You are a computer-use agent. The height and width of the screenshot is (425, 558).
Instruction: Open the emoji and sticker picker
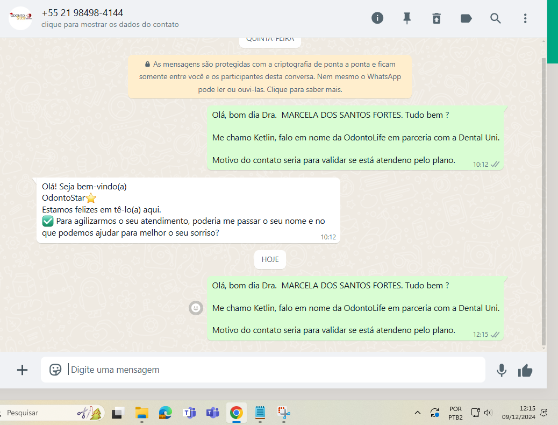coord(55,370)
